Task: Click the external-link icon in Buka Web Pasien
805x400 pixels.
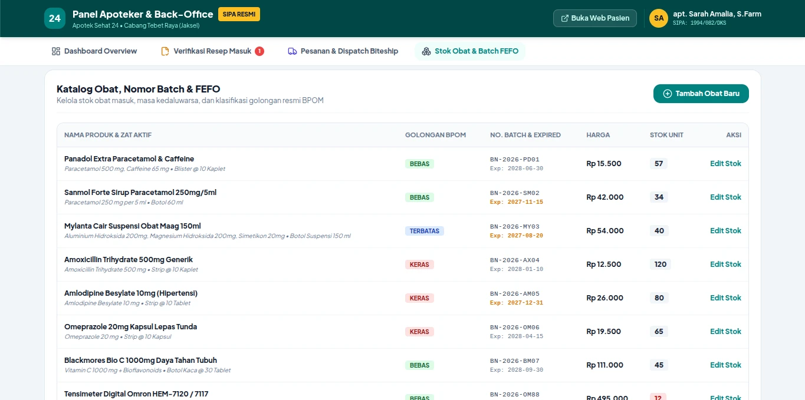Action: pos(565,18)
